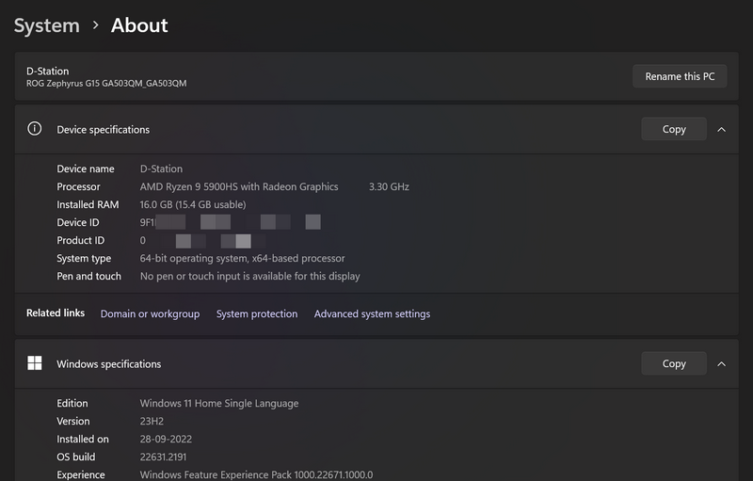Open the Domain or workgroup link
The height and width of the screenshot is (481, 753).
pyautogui.click(x=150, y=313)
